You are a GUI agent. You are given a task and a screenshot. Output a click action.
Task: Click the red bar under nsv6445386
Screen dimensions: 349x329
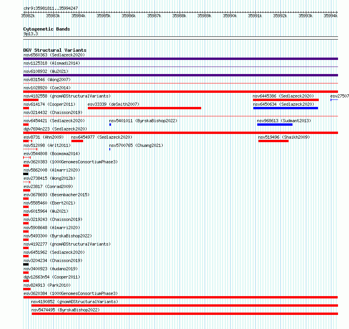tap(286, 100)
